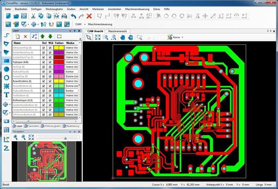Select the pan hand tool in CAM view
The height and width of the screenshot is (189, 278).
coord(123,37)
